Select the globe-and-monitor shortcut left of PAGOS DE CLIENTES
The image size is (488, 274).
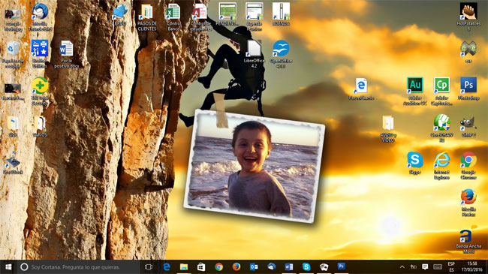coord(120,14)
